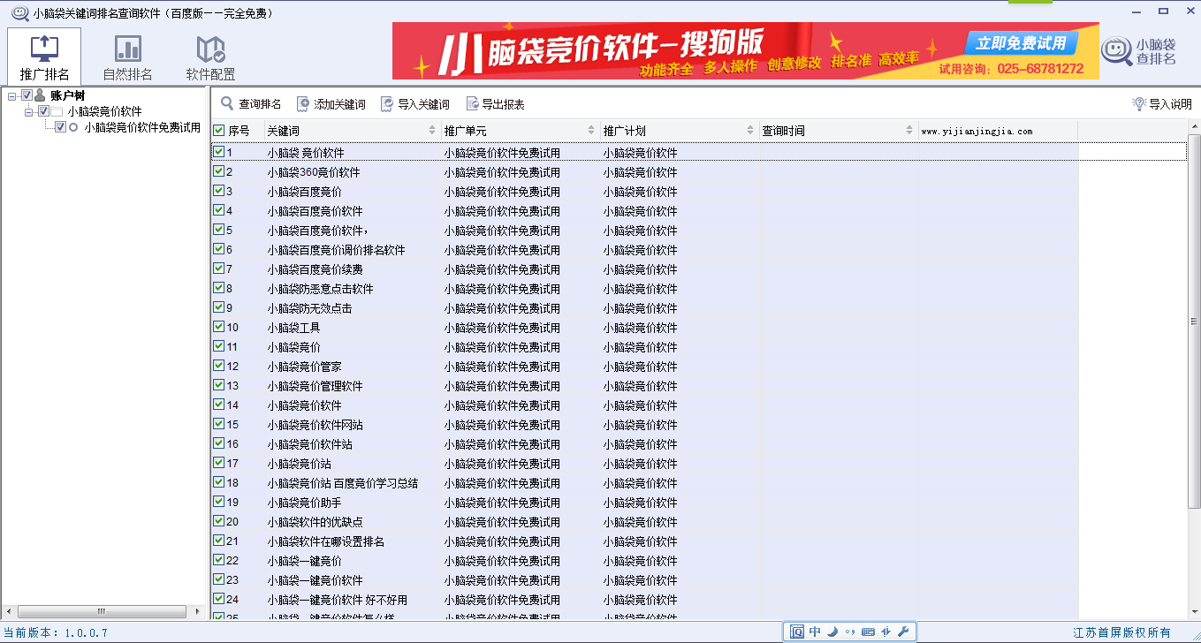Toggle the 账户树 root checkbox

(x=27, y=95)
